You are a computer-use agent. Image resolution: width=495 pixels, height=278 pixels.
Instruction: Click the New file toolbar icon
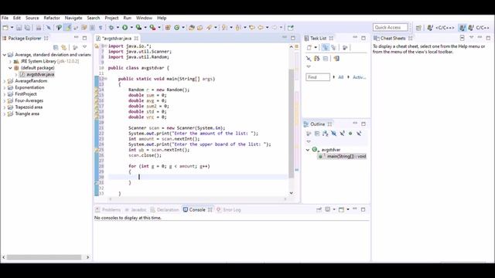click(5, 28)
